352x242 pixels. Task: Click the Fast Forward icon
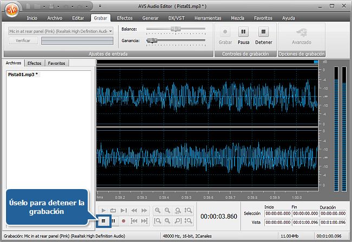coord(144,210)
